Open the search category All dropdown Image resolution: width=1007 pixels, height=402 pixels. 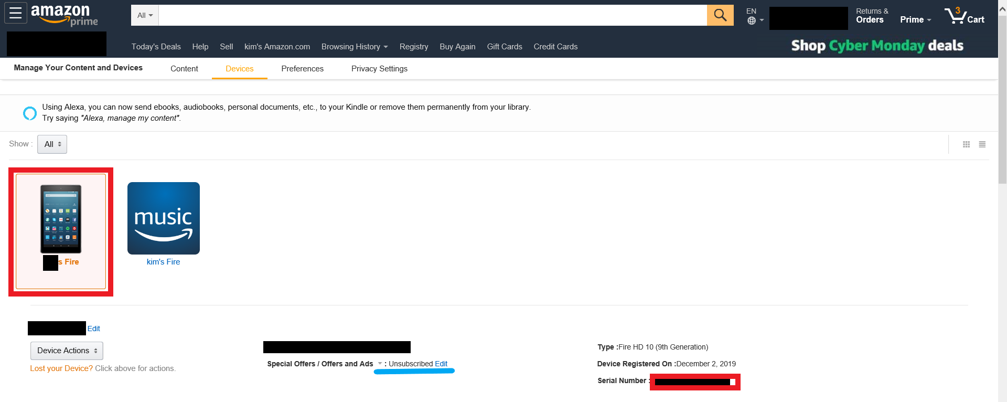[x=145, y=15]
